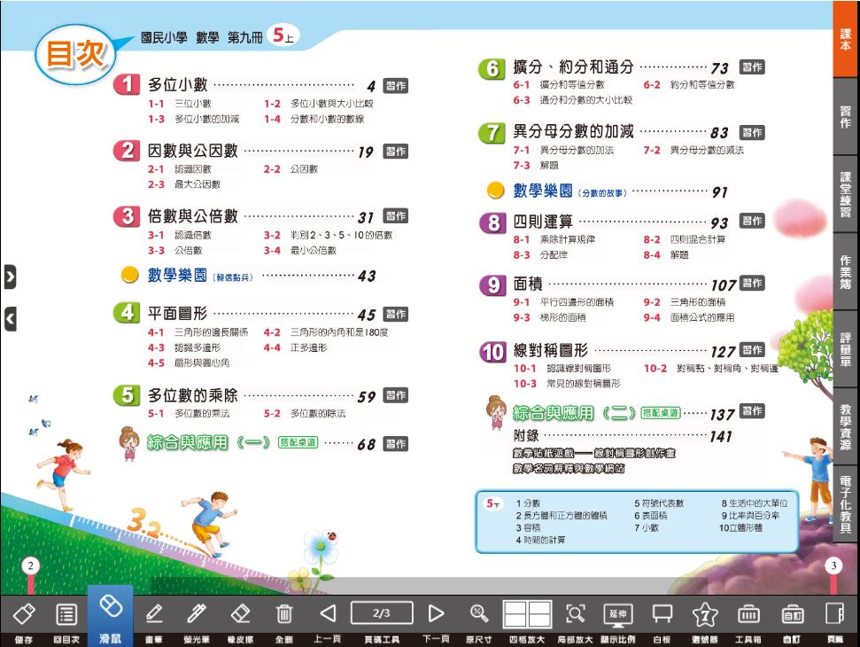Open 習作 button for 平面圖形
This screenshot has width=860, height=647.
coord(395,314)
